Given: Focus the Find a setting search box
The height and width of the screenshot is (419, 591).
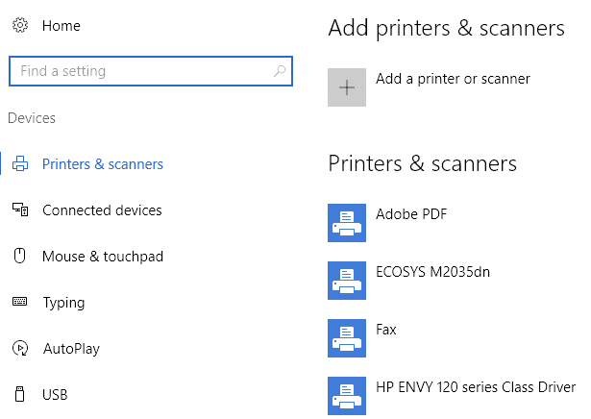Looking at the screenshot, I should click(x=151, y=71).
